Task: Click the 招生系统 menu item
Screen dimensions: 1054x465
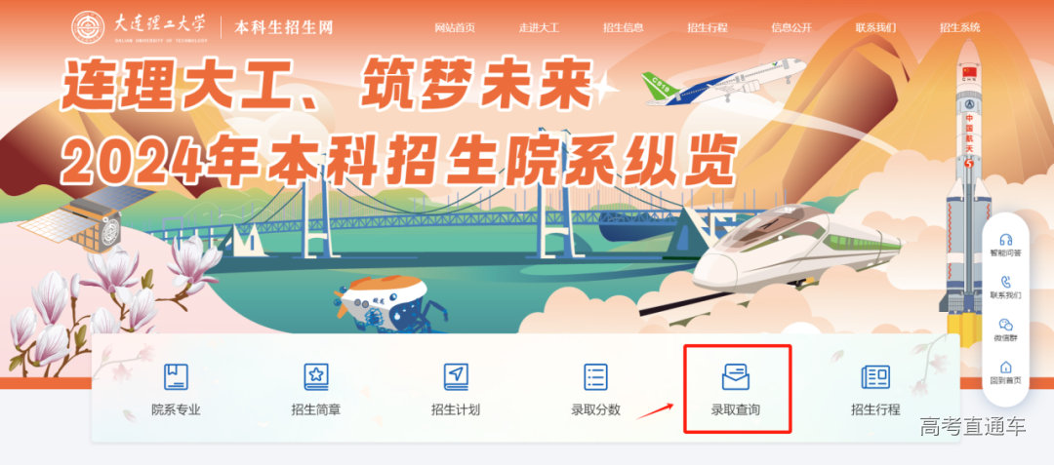Action: pyautogui.click(x=960, y=27)
